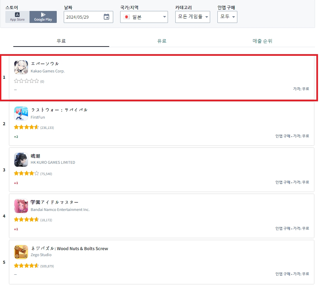Screen dimensions: 319x286
Task: Click publisher HK KURO GAMES LIMITED
Action: pos(53,162)
